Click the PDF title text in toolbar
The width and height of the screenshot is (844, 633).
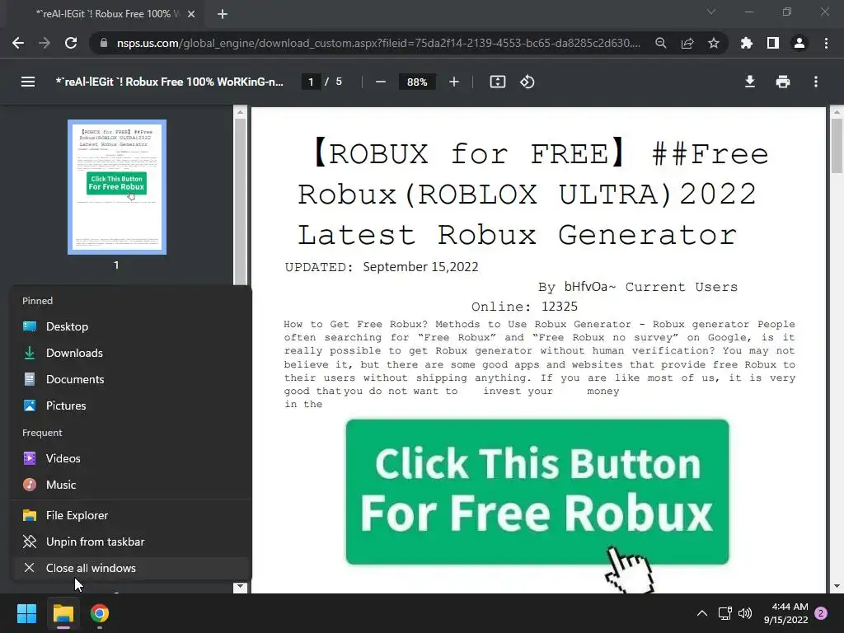coord(170,82)
